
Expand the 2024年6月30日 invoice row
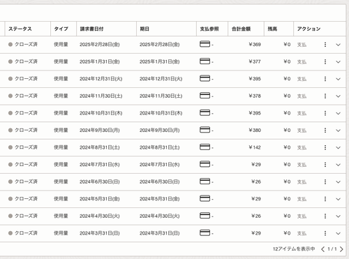[338, 182]
